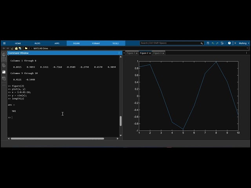Click the Save icon in the quick access toolbar

pos(208,43)
